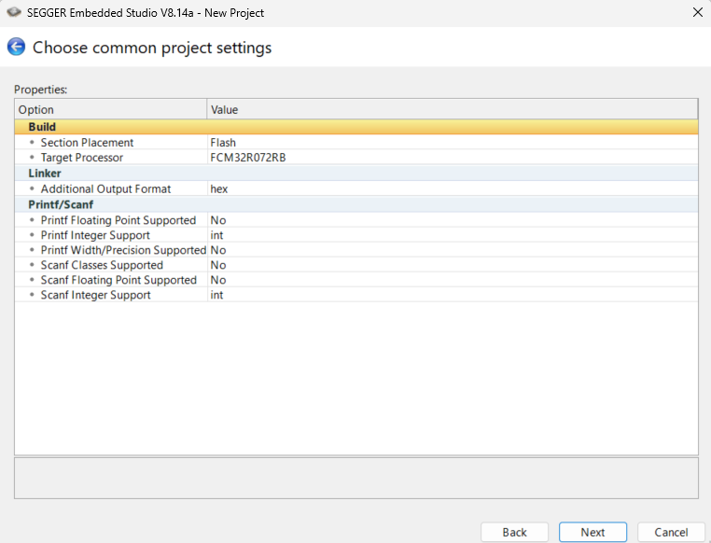The height and width of the screenshot is (543, 711).
Task: Select Scanf Integer Support option row
Action: coord(95,295)
